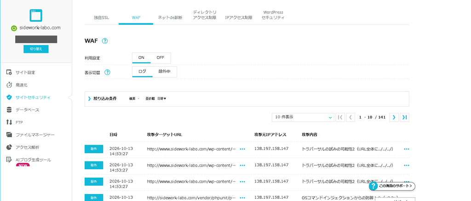Click the サイトセキュリティ shield icon
Screen dimensions: 471x201
9,98
